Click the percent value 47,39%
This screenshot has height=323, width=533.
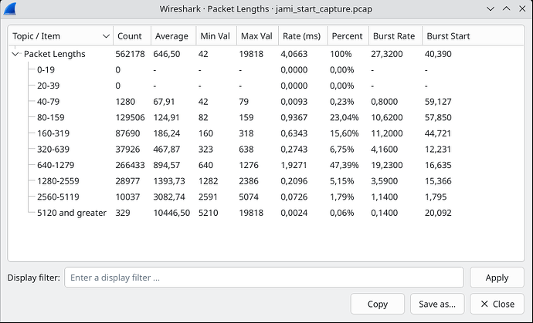pos(344,165)
